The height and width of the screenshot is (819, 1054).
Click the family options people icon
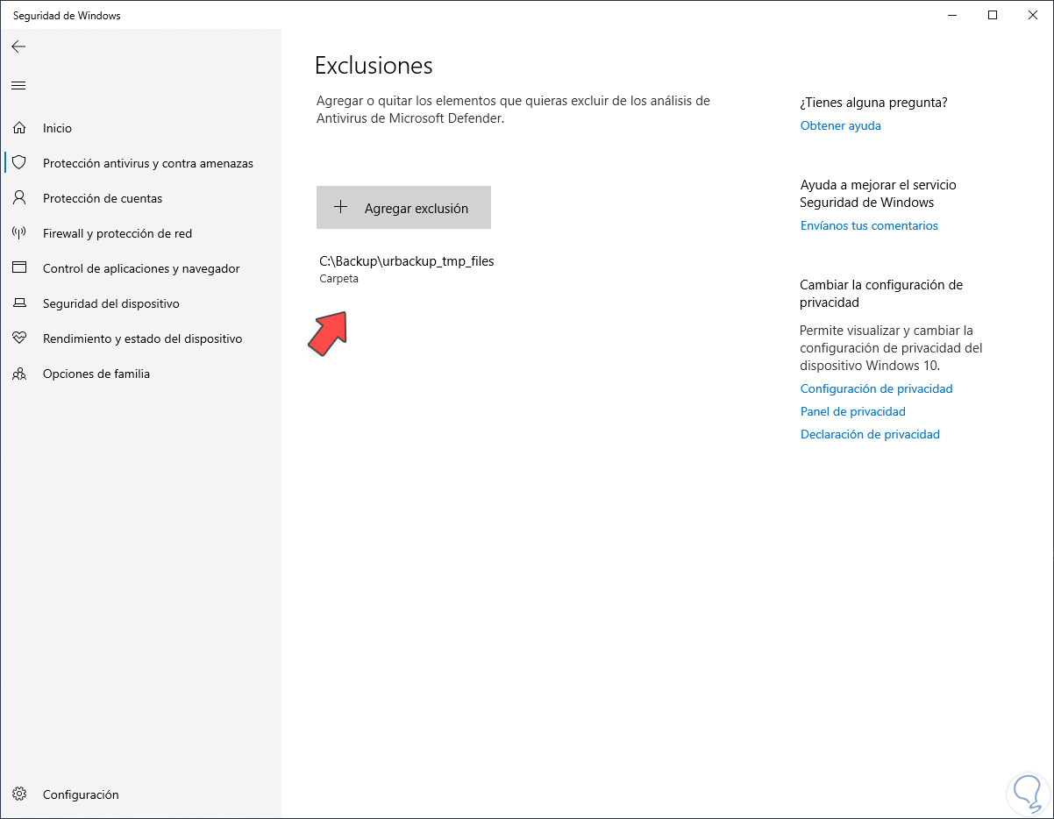pos(19,374)
